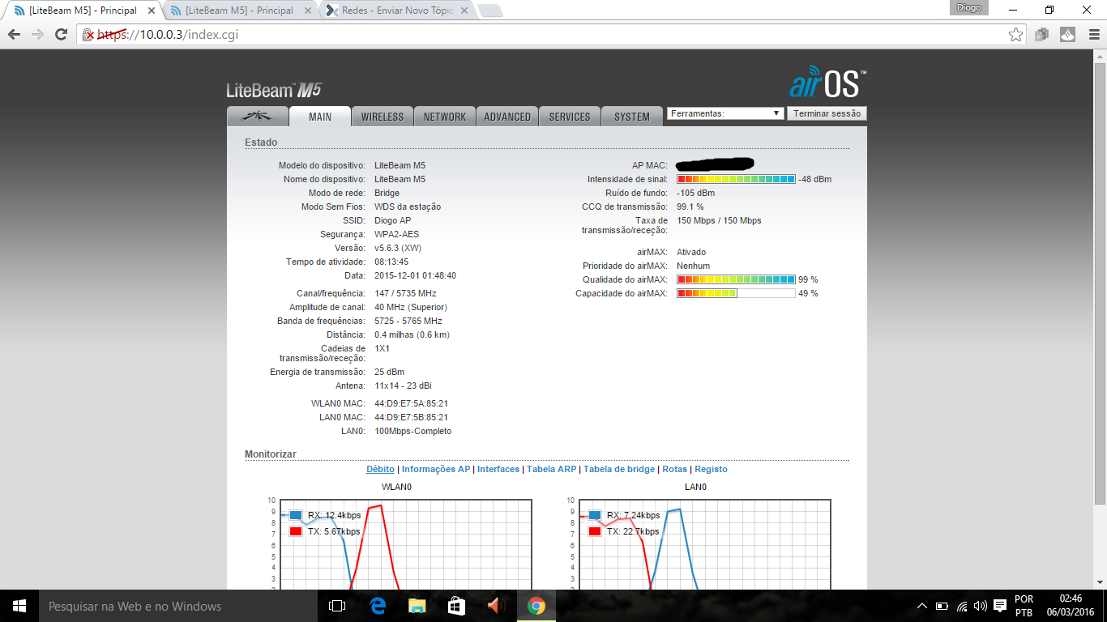
Task: Go back to the previous page
Action: point(14,35)
